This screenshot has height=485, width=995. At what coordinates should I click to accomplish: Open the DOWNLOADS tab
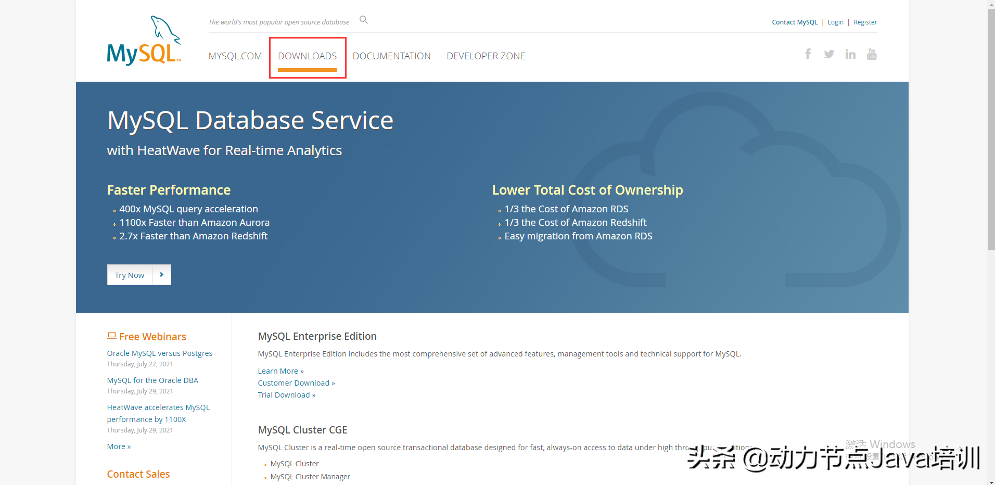coord(308,56)
